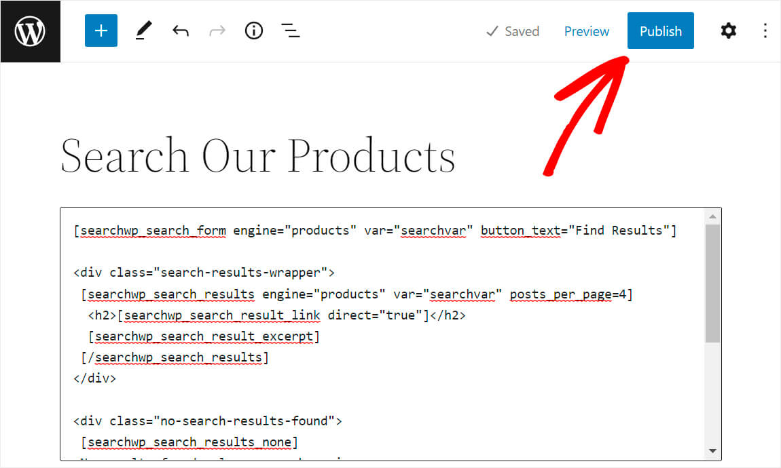Click the searchwp_search_results_none line
Viewport: 781px width, 468px height.
point(189,442)
